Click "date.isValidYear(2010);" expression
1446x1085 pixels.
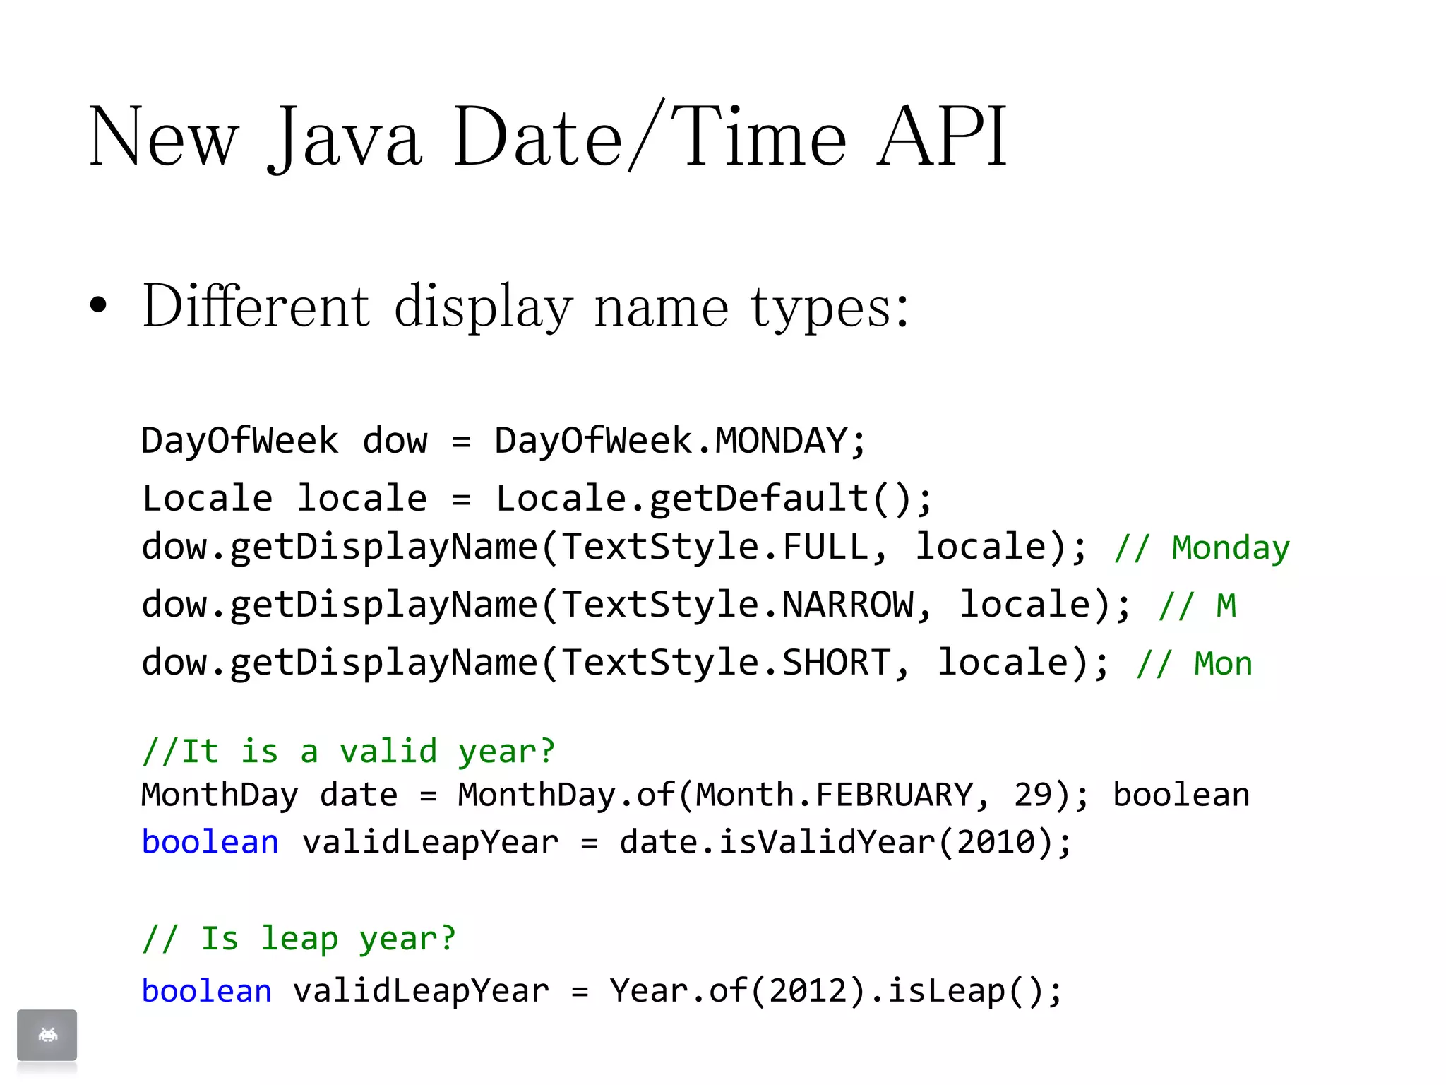coord(845,842)
